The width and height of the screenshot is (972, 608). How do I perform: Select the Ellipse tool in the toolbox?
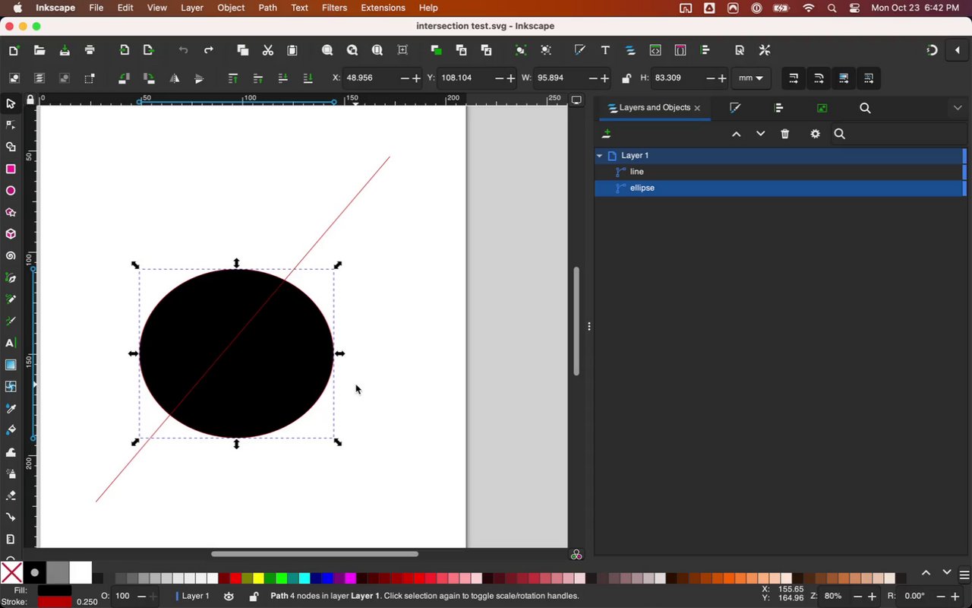click(x=11, y=191)
